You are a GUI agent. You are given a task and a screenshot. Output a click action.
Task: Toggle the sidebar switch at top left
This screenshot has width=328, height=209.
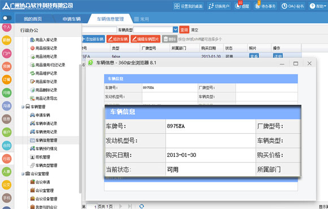pyautogui.click(x=7, y=18)
